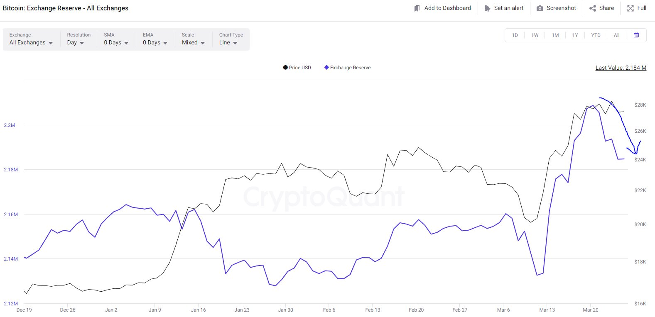
Task: Click the Full screen expand icon
Action: 630,8
